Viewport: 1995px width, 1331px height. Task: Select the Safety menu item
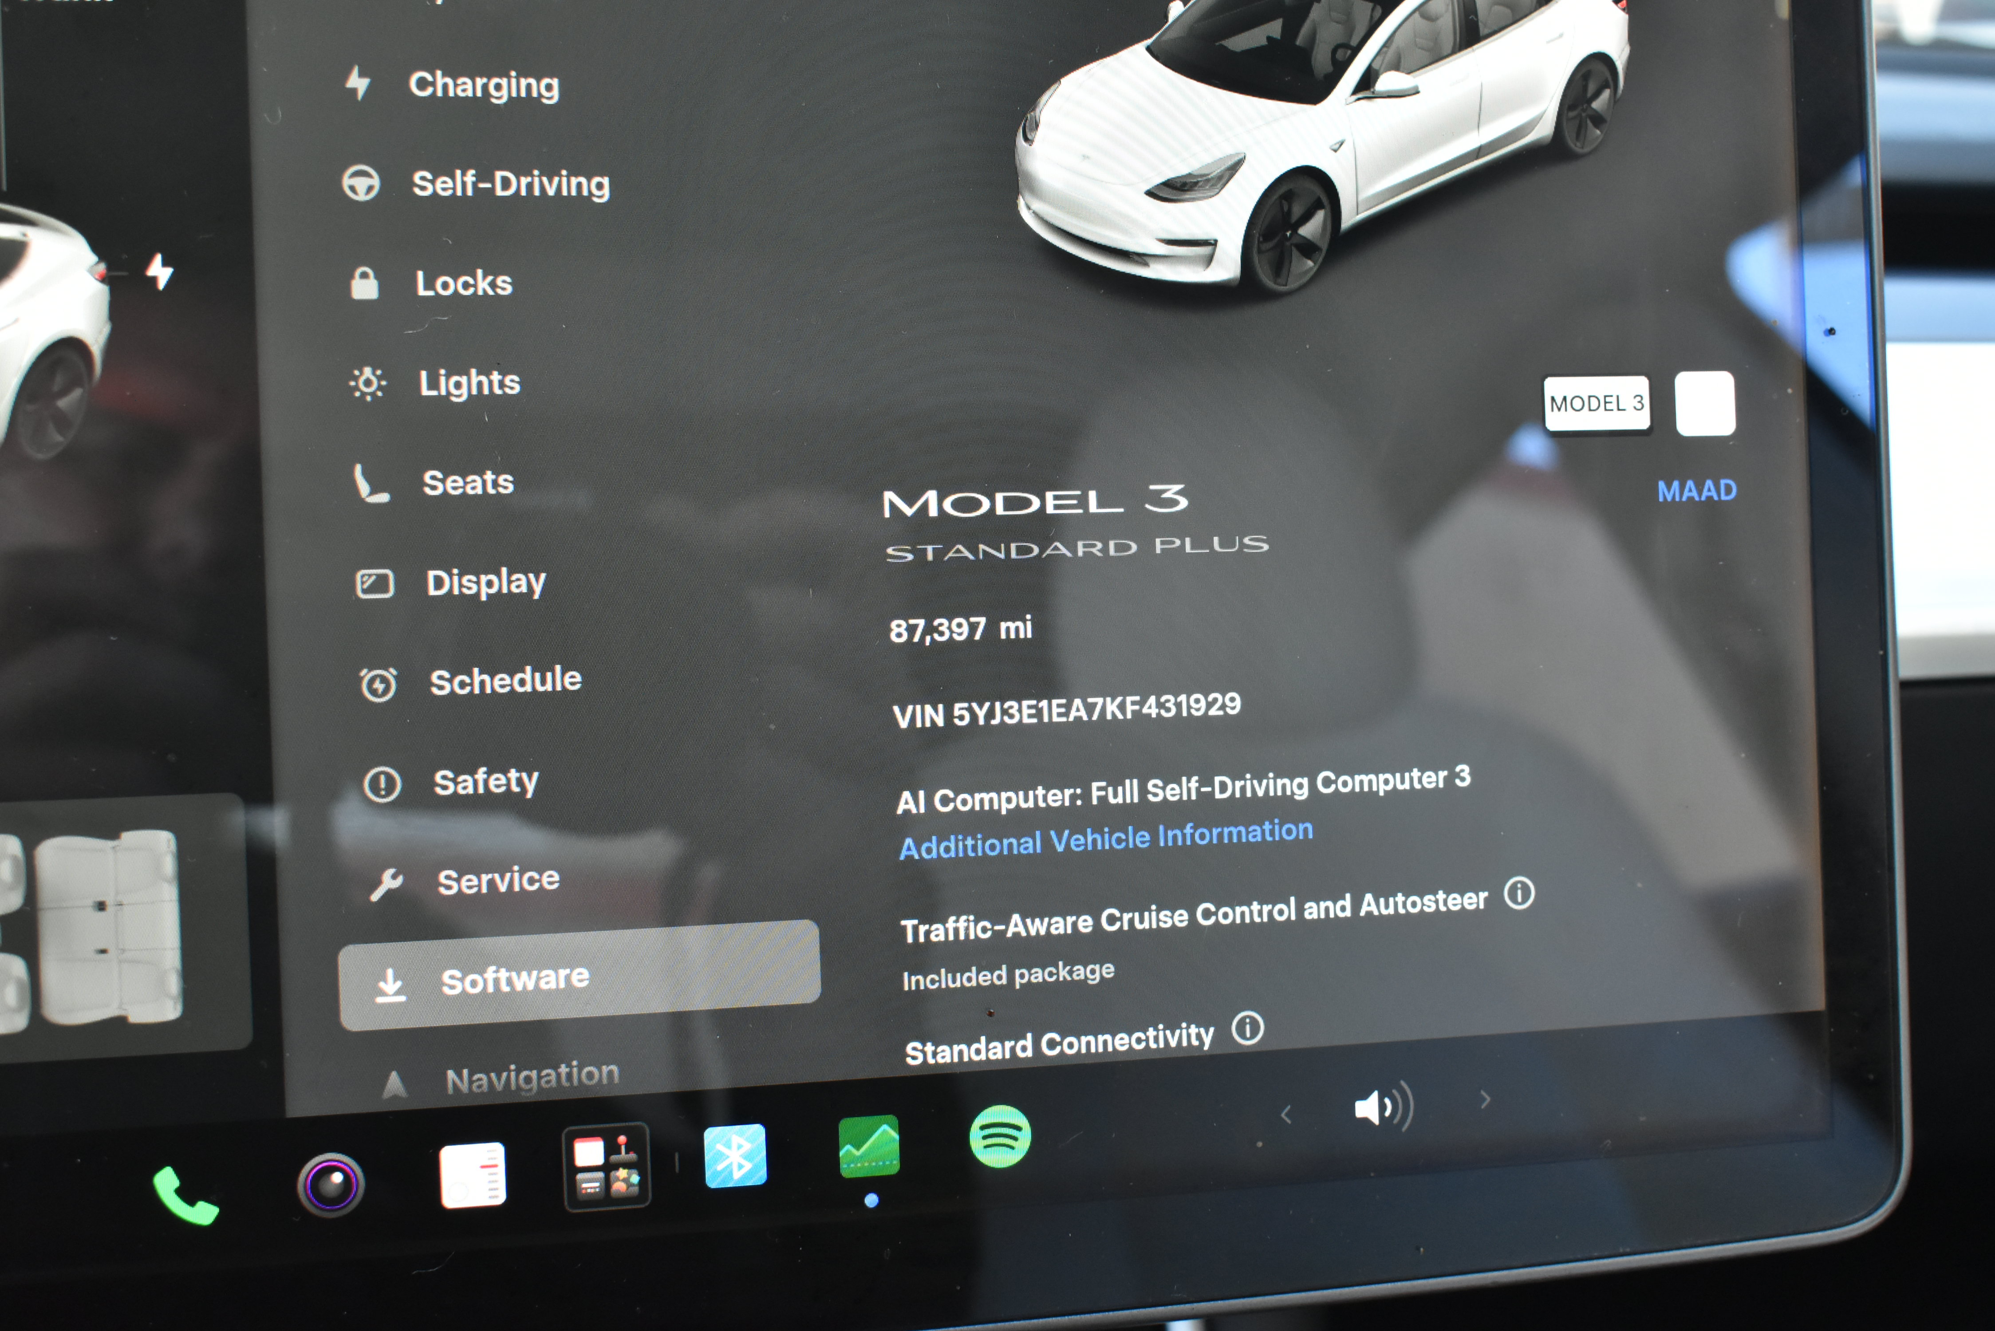(452, 782)
